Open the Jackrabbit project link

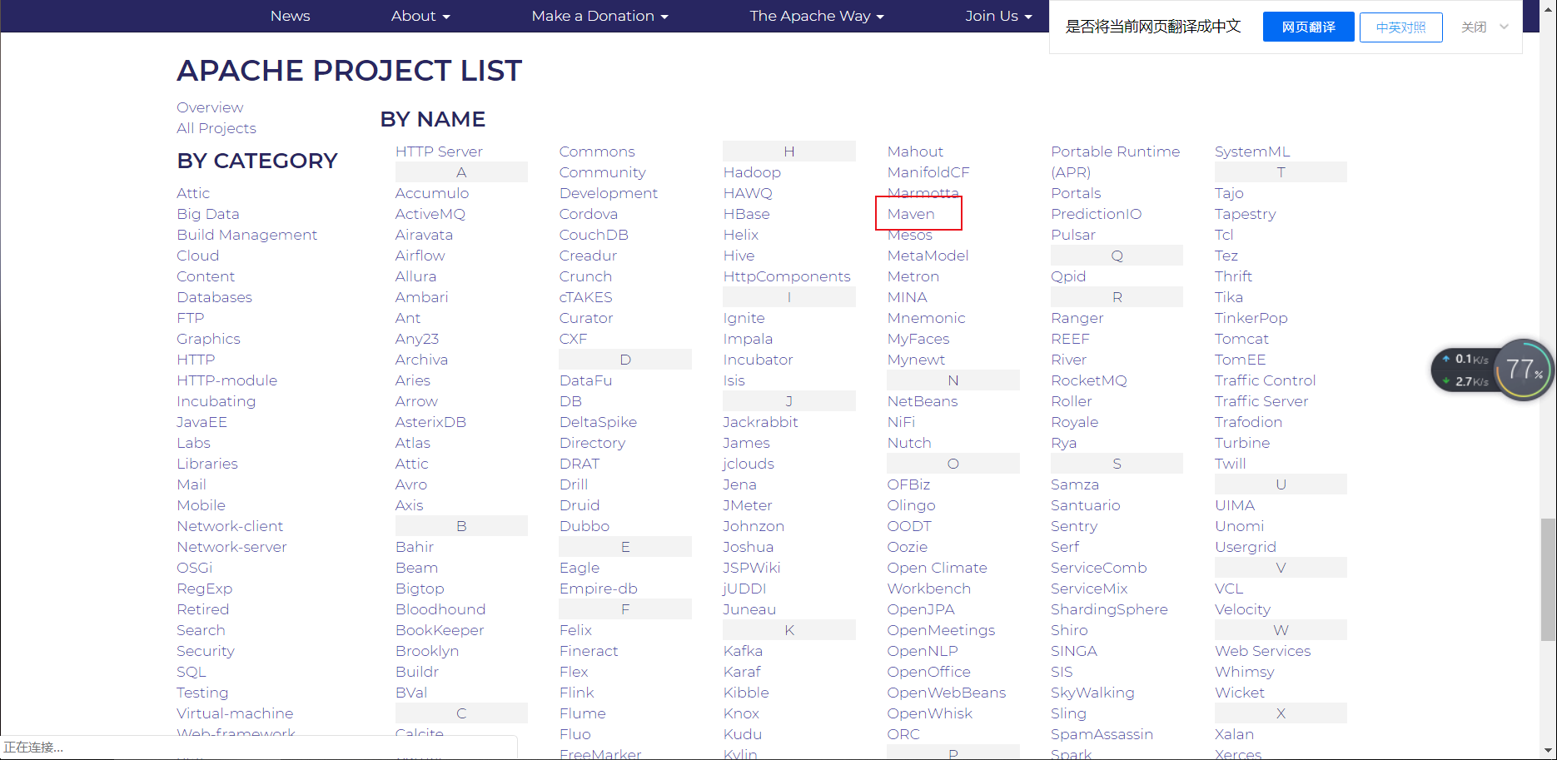760,422
